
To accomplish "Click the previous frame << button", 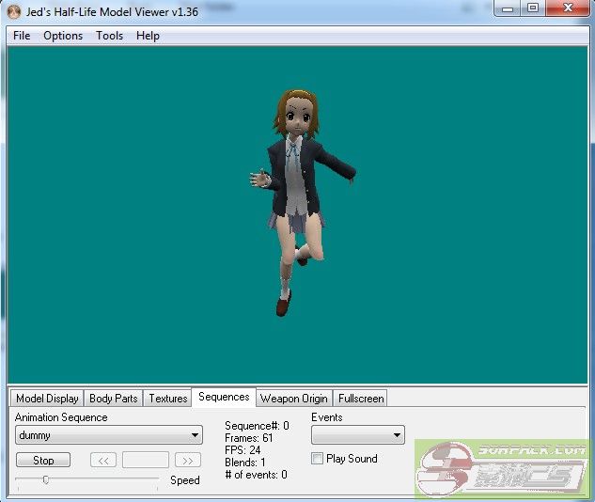I will tap(103, 461).
